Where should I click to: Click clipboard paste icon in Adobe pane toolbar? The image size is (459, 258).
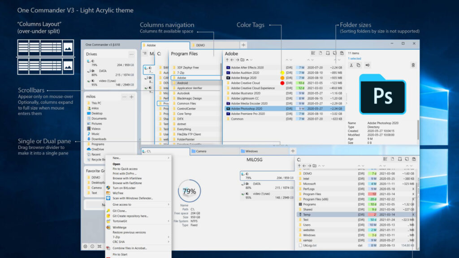[342, 53]
